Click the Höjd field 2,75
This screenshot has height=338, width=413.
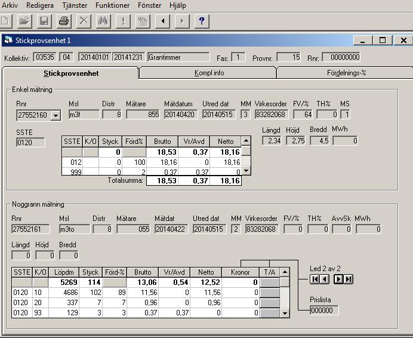pyautogui.click(x=296, y=140)
